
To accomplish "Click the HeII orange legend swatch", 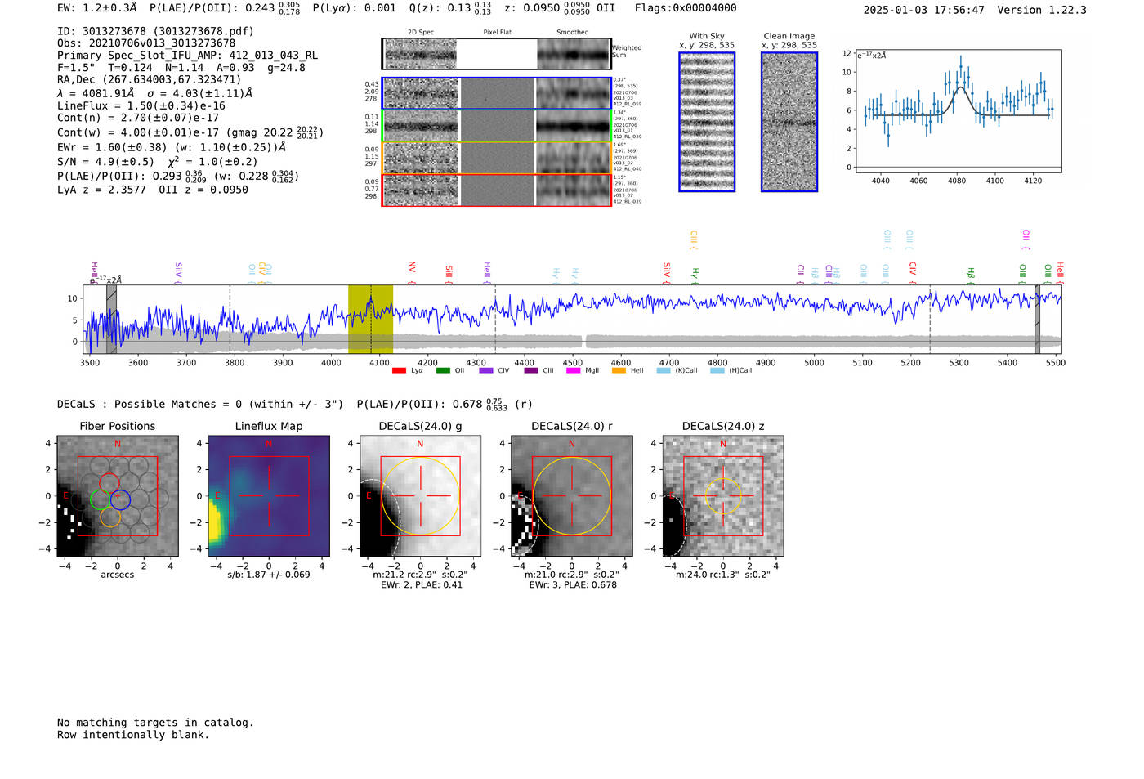I will point(619,370).
